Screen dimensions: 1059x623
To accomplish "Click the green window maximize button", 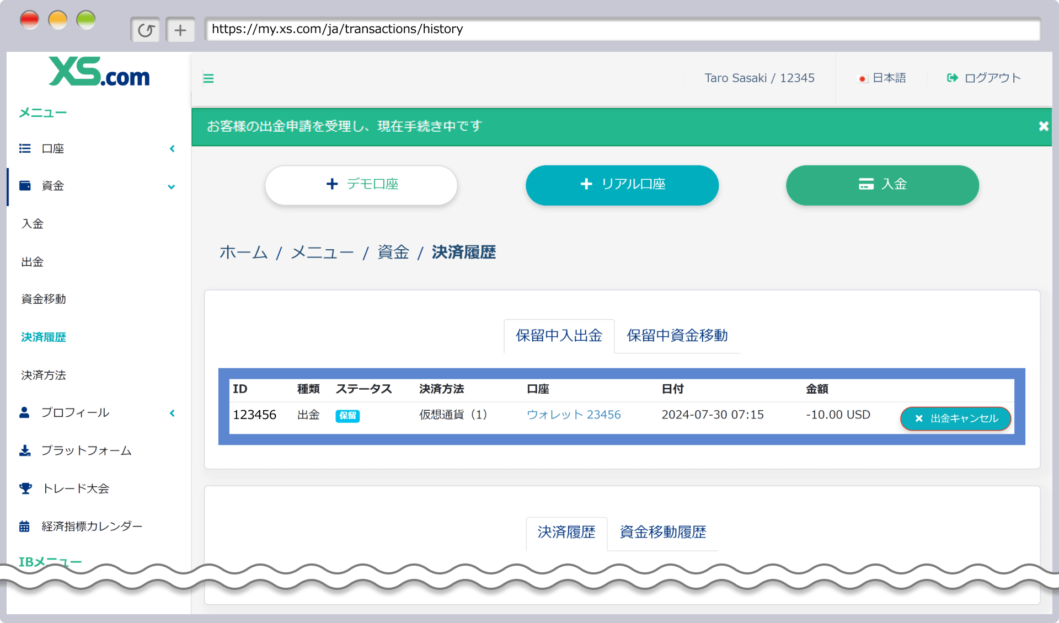I will pos(85,20).
